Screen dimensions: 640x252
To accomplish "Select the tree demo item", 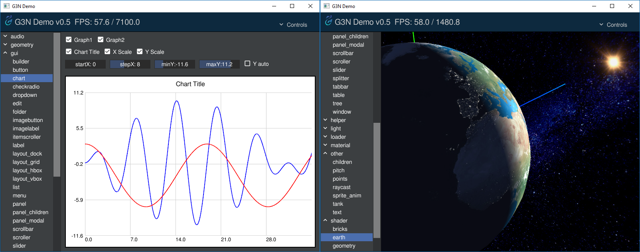I will pos(347,103).
